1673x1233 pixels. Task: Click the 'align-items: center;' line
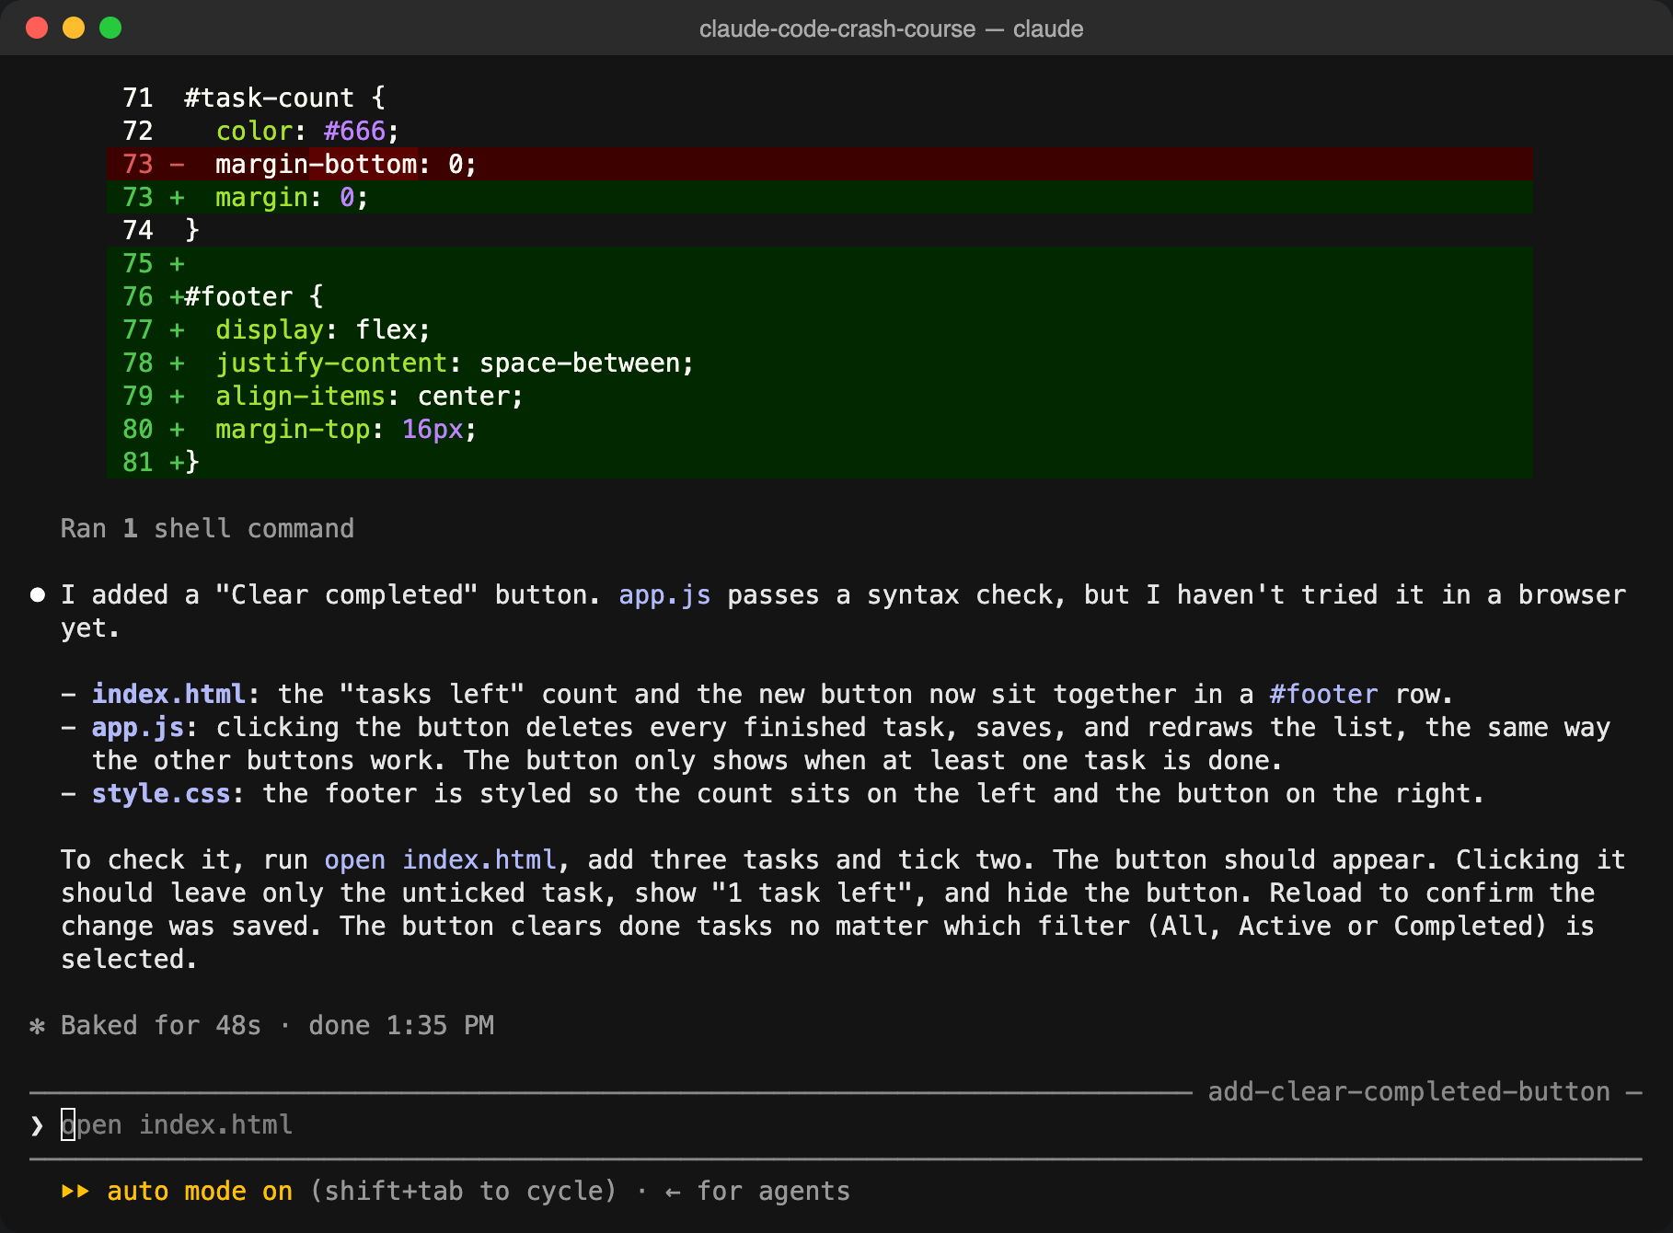click(820, 396)
